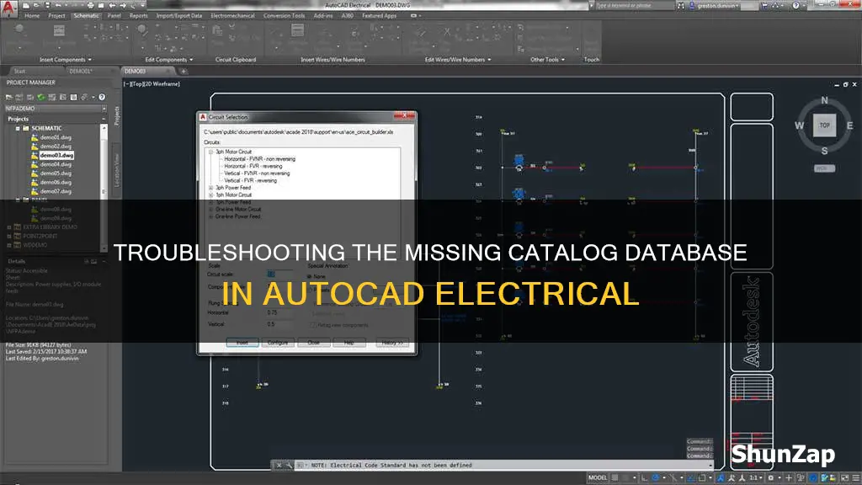Image resolution: width=862 pixels, height=485 pixels.
Task: Select Vertical - FVR - reversing circuit
Action: pos(250,180)
